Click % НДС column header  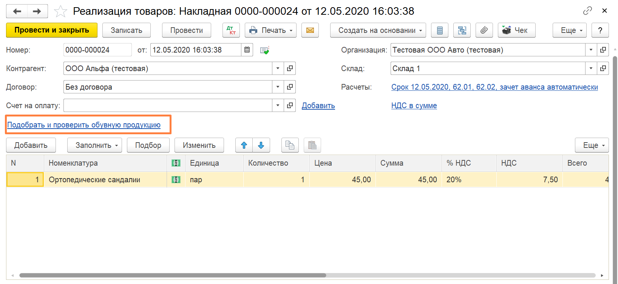469,163
